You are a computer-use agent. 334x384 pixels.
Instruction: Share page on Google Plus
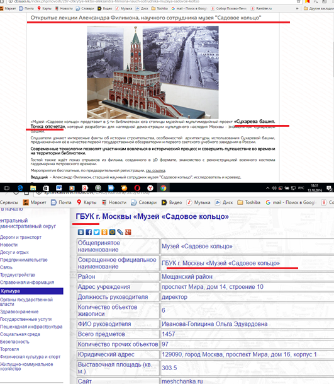point(128,232)
